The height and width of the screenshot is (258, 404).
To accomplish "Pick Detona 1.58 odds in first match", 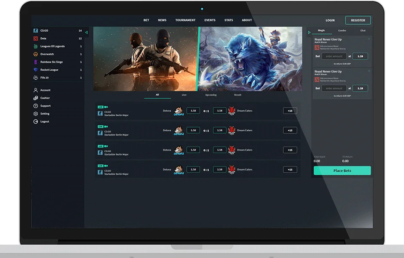I will click(x=193, y=111).
